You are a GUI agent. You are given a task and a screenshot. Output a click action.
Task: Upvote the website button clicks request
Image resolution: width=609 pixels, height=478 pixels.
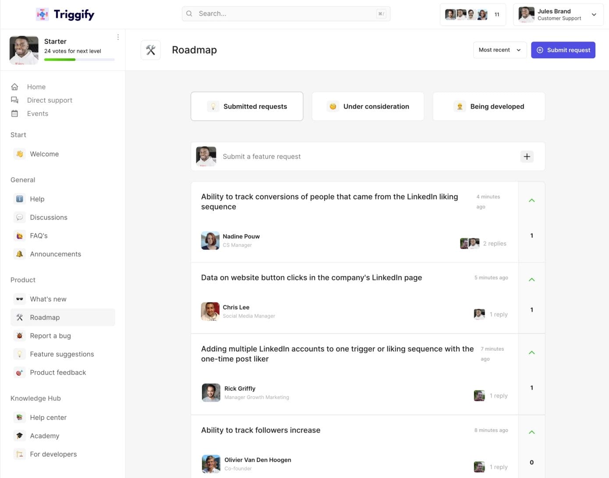point(531,280)
